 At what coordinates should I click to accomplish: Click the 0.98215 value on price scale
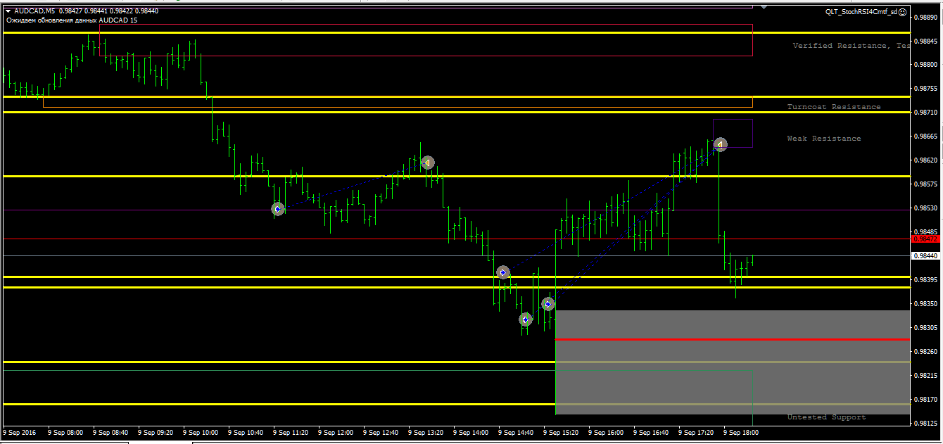coord(925,376)
